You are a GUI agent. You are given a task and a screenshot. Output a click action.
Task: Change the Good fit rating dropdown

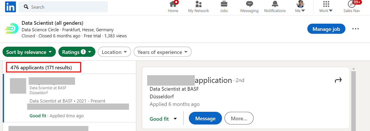tap(163, 119)
